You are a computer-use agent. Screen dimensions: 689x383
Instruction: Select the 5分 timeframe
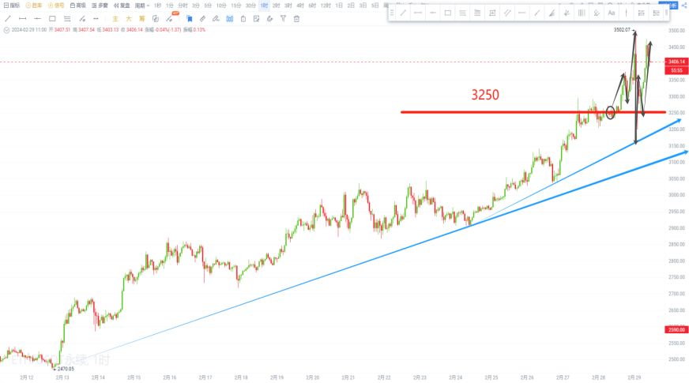tap(208, 6)
